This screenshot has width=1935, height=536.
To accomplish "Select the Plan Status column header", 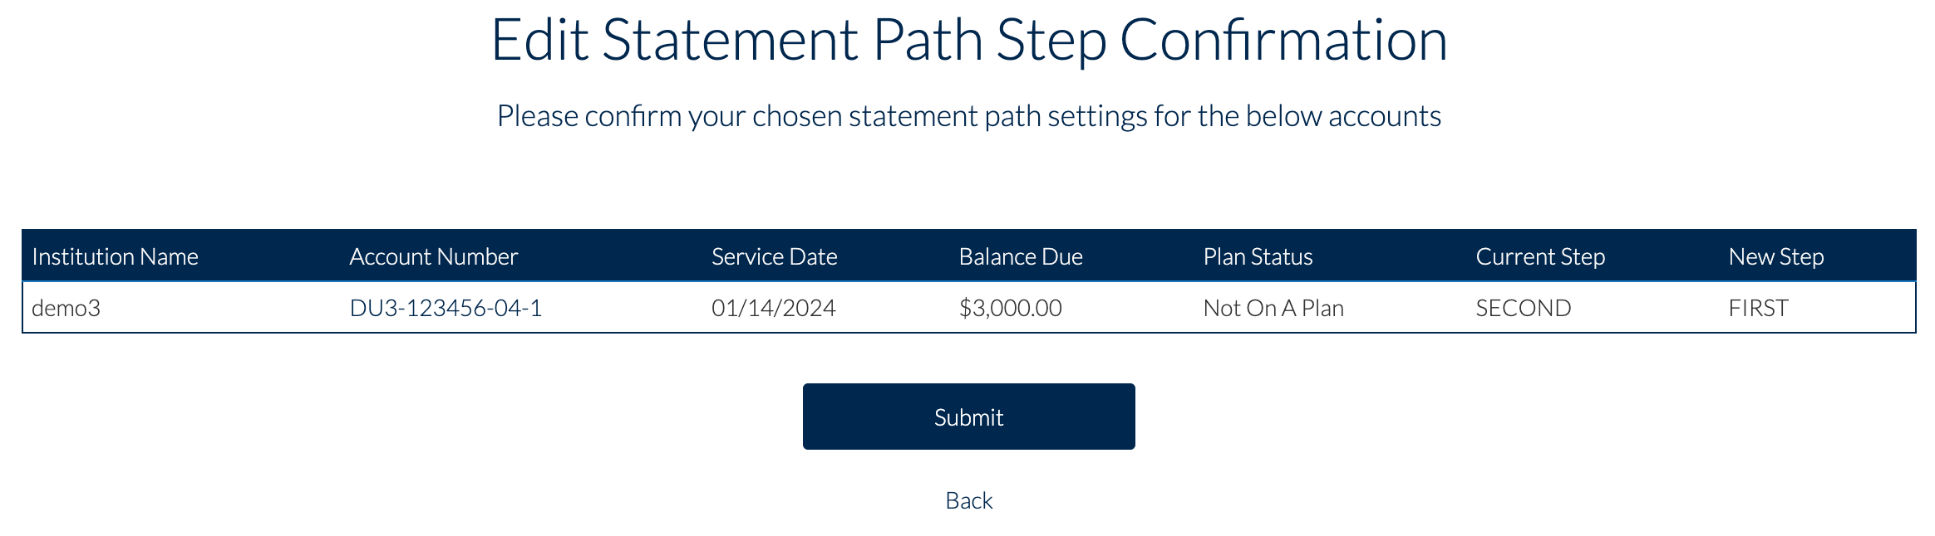I will coord(1258,256).
